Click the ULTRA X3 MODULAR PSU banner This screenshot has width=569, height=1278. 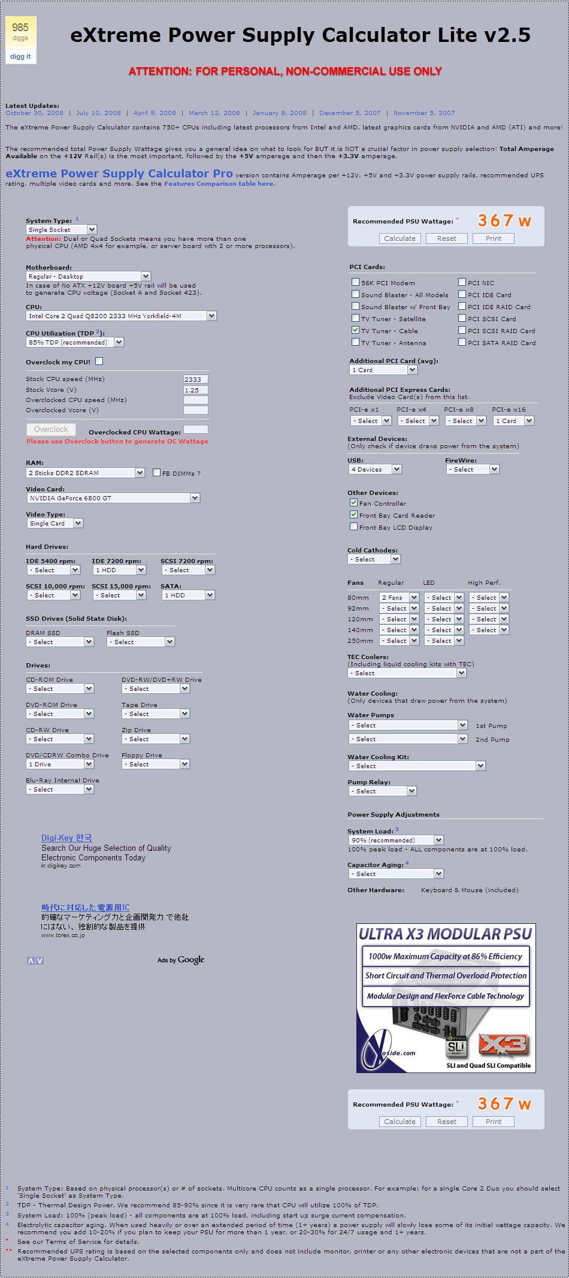[446, 998]
